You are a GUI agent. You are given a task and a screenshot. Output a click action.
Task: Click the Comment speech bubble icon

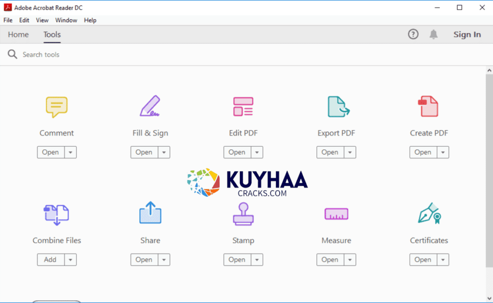[56, 107]
